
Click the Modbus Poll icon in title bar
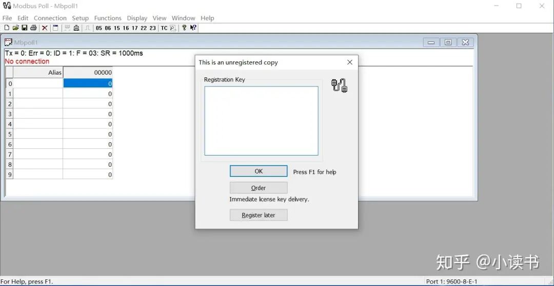(x=7, y=6)
